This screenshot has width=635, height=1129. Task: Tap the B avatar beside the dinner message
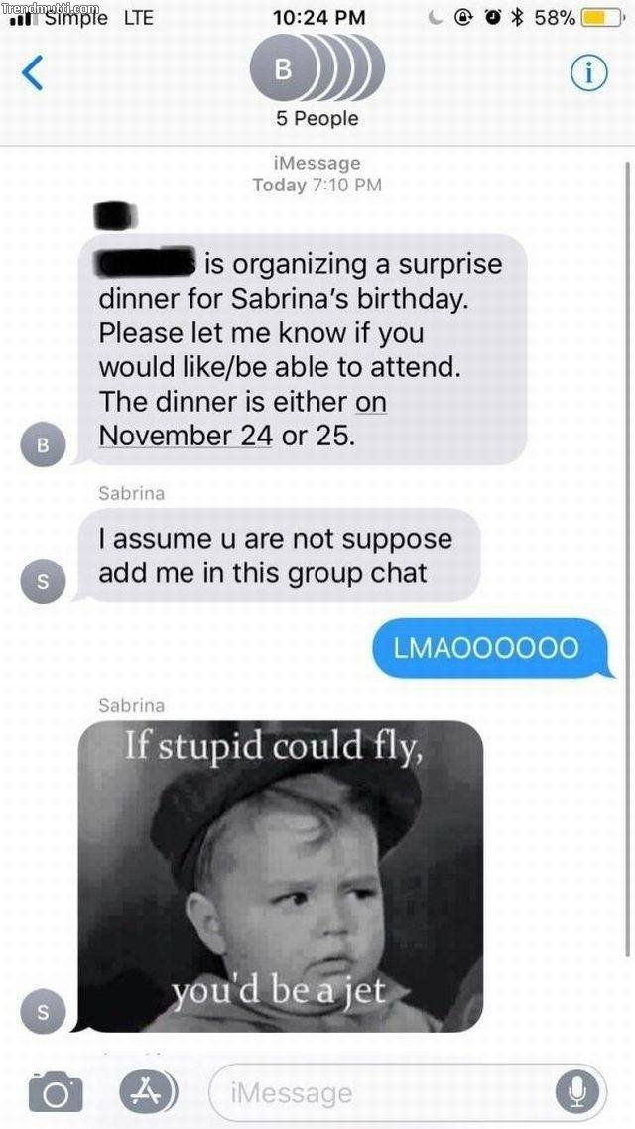43,444
